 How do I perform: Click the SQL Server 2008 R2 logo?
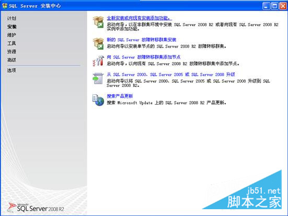[36, 208]
